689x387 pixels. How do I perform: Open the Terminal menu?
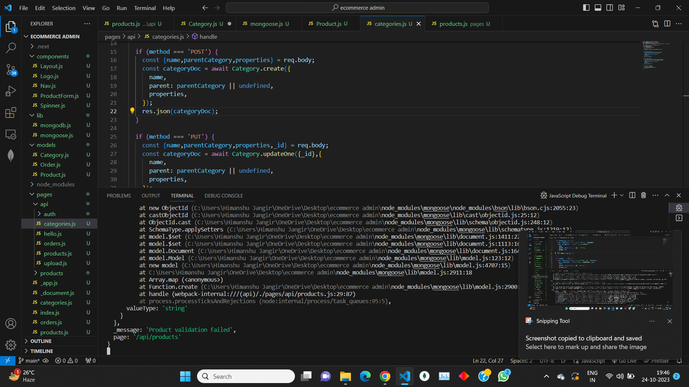pyautogui.click(x=145, y=8)
